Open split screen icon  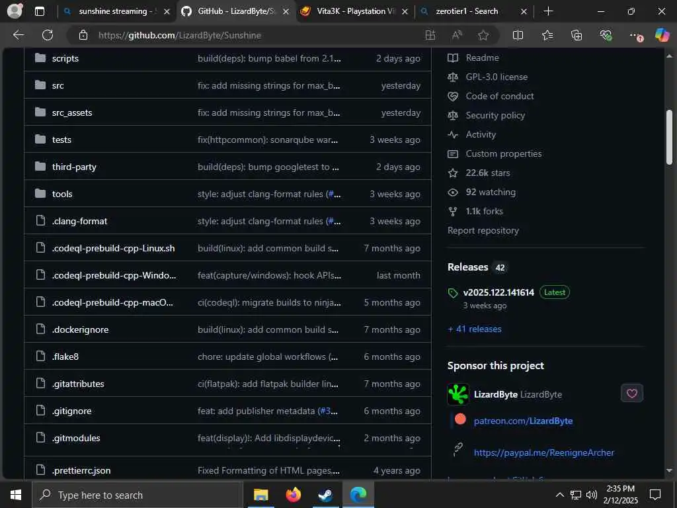pos(518,36)
